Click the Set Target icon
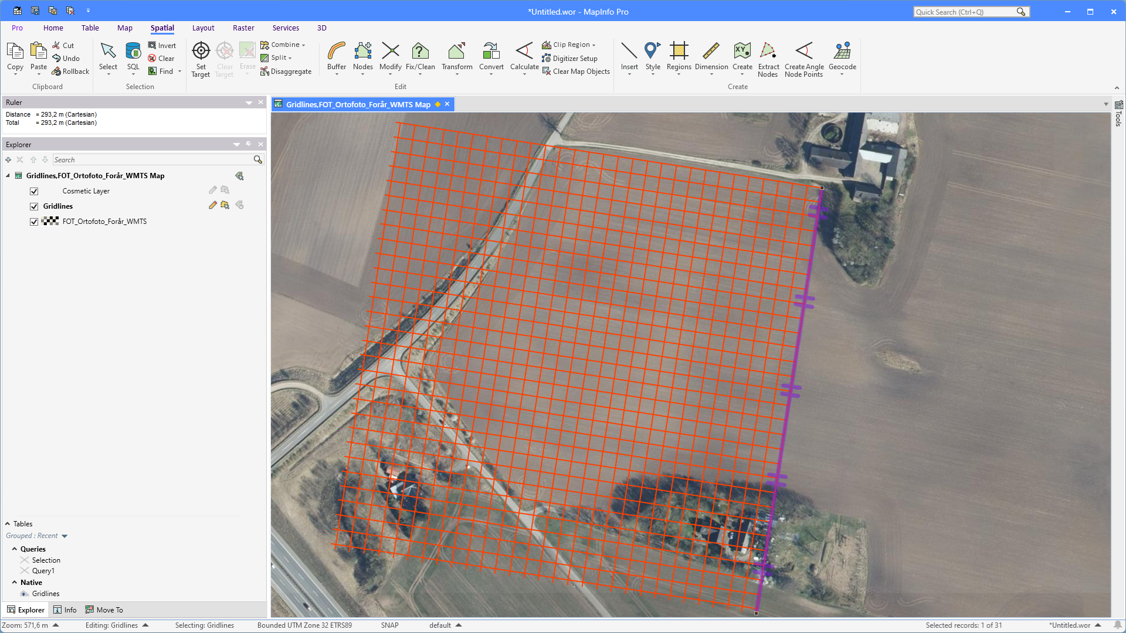Image resolution: width=1126 pixels, height=633 pixels. point(201,52)
